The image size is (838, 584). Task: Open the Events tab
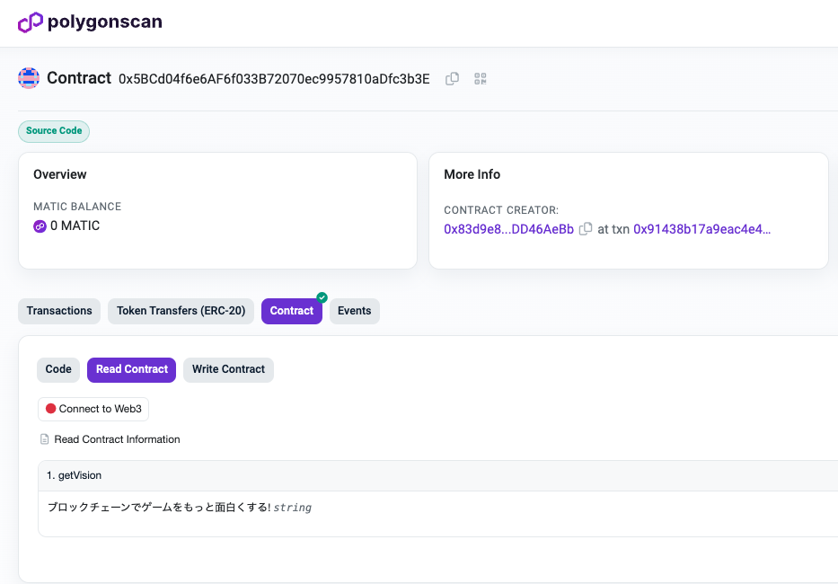coord(355,311)
